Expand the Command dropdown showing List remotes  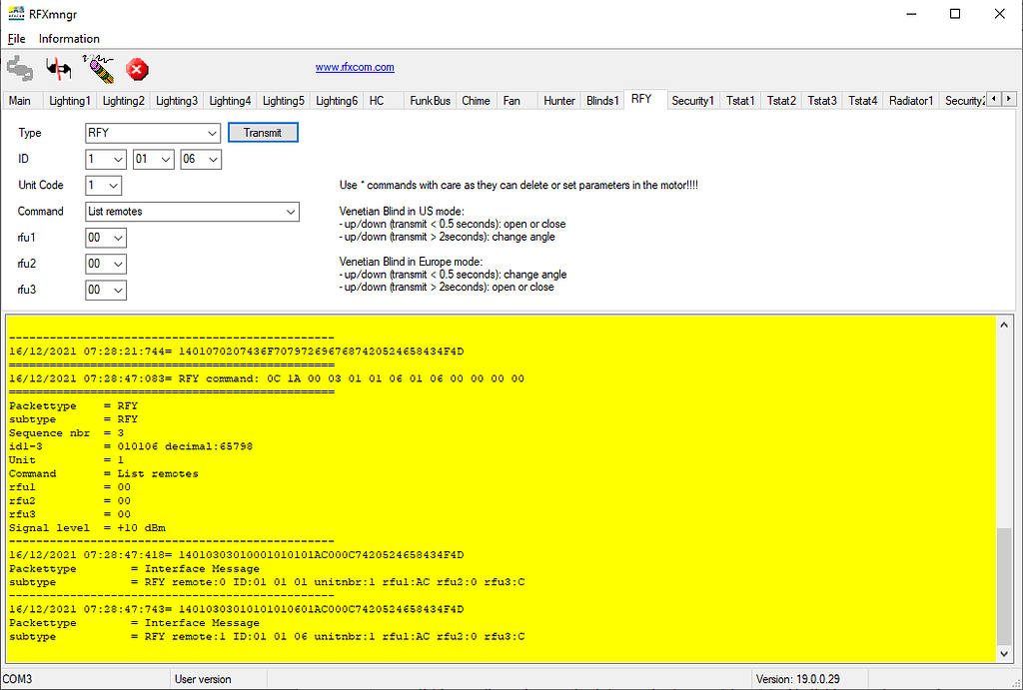coord(192,212)
